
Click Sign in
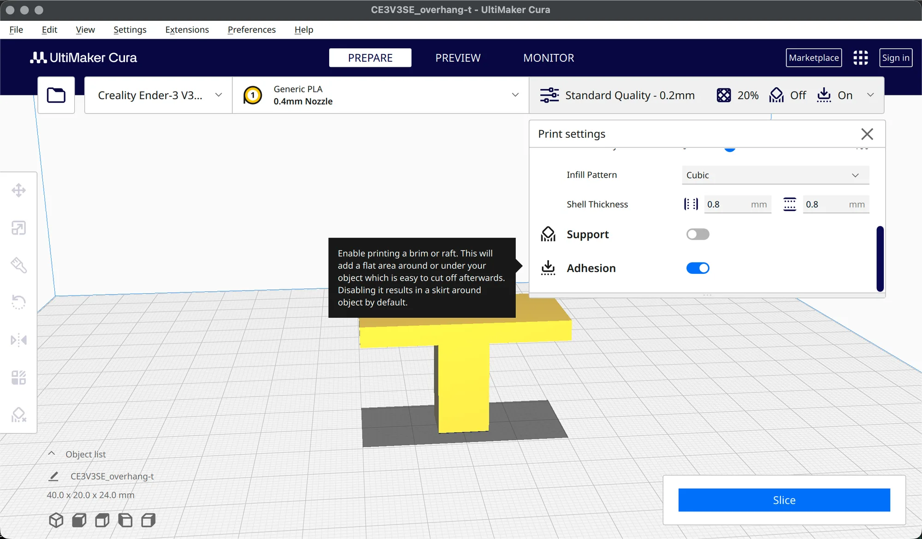[896, 58]
